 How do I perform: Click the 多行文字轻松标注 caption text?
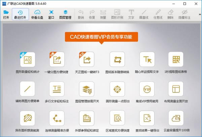[x=57, y=101]
